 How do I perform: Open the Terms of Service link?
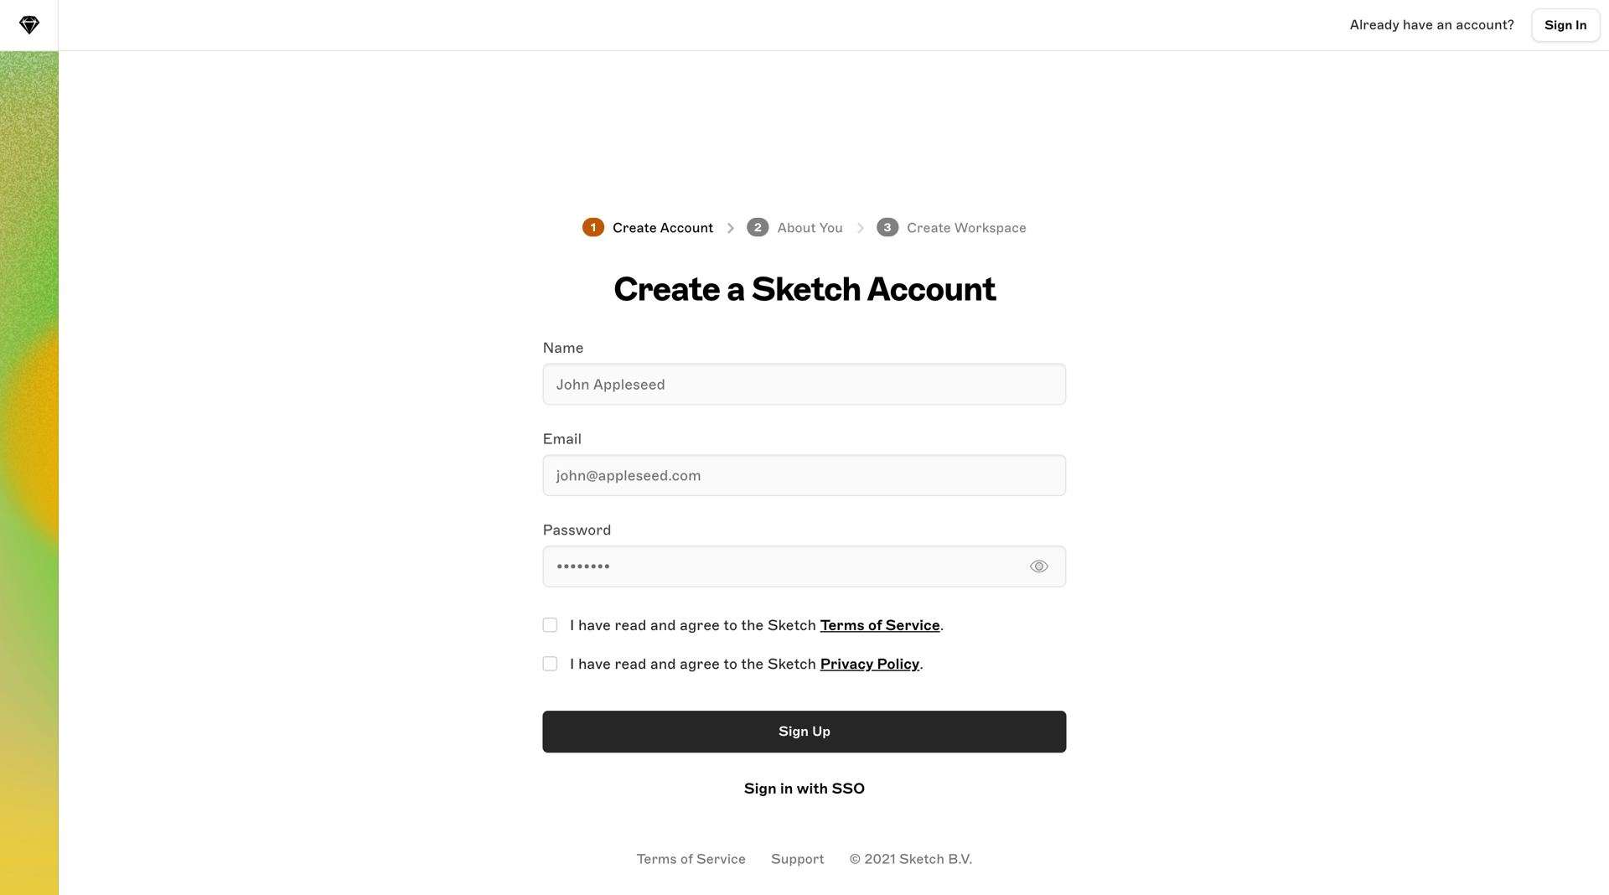pos(879,625)
